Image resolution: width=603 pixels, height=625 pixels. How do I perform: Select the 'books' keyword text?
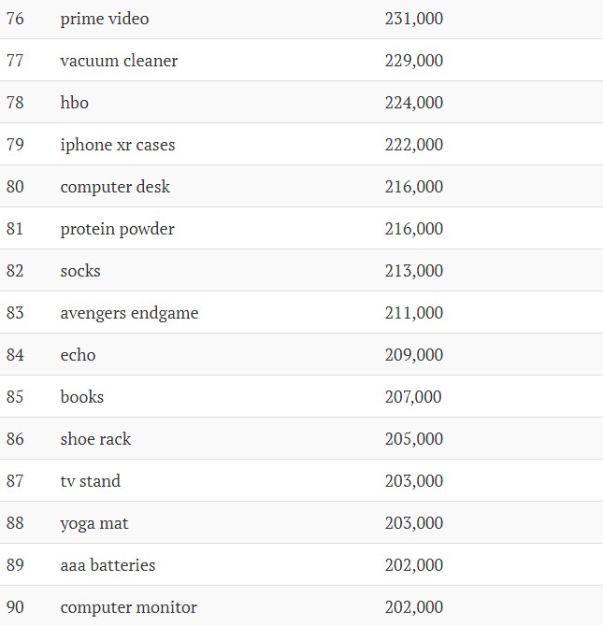pos(81,397)
